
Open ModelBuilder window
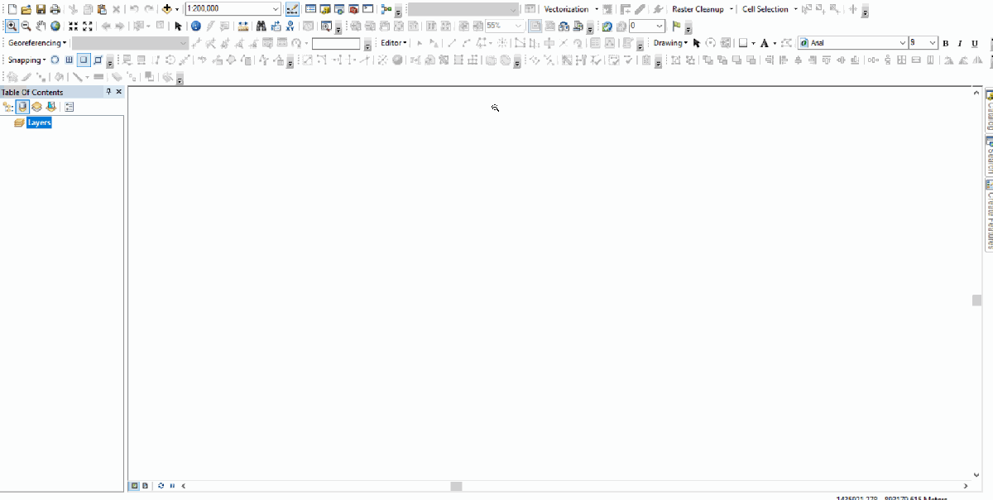pos(386,9)
